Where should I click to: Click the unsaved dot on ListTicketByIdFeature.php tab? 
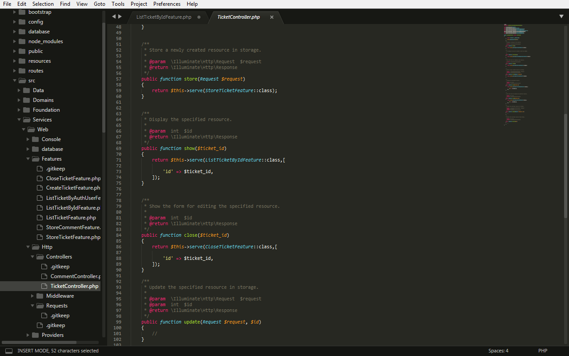click(199, 17)
